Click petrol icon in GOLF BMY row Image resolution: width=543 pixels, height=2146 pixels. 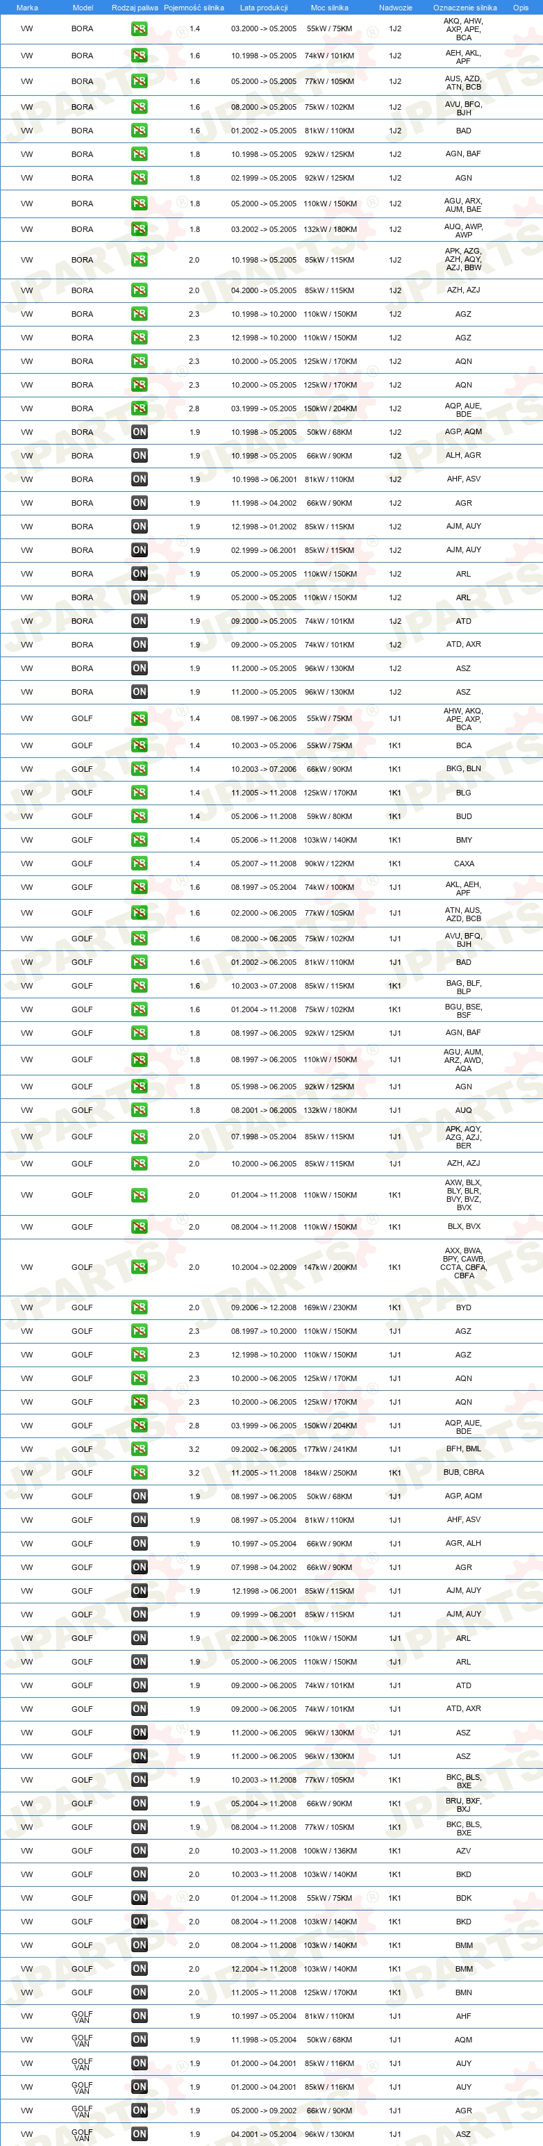coord(139,840)
